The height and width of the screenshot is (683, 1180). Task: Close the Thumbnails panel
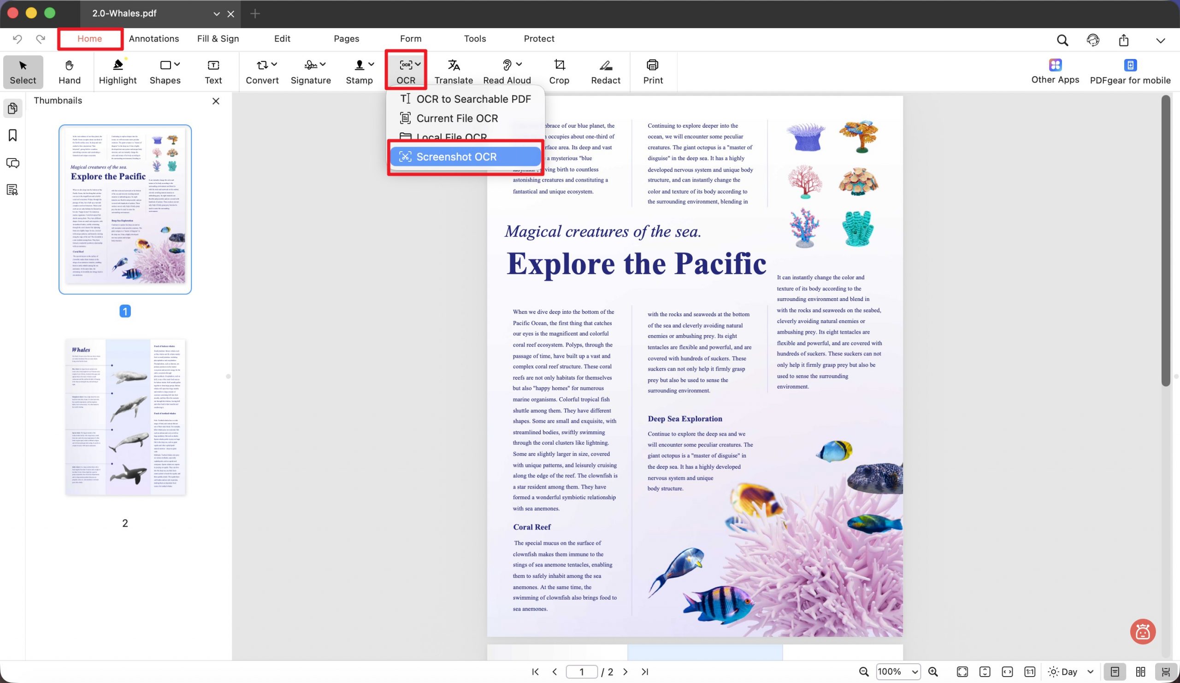tap(216, 101)
